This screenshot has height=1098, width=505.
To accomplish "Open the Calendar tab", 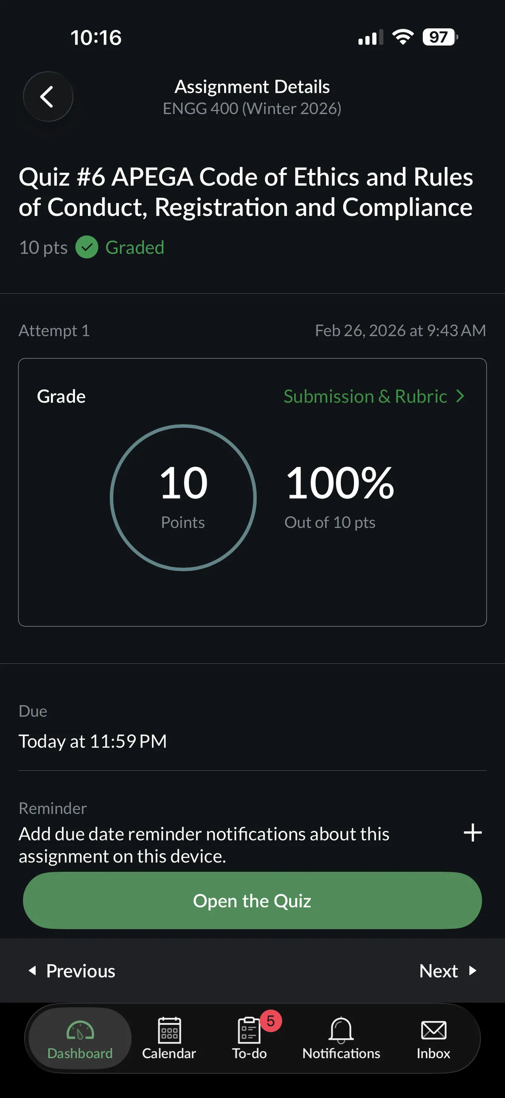I will click(x=169, y=1038).
